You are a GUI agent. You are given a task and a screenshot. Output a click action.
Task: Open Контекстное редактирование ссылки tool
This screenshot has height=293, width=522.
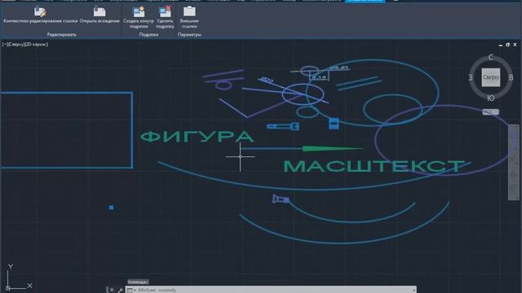40,15
